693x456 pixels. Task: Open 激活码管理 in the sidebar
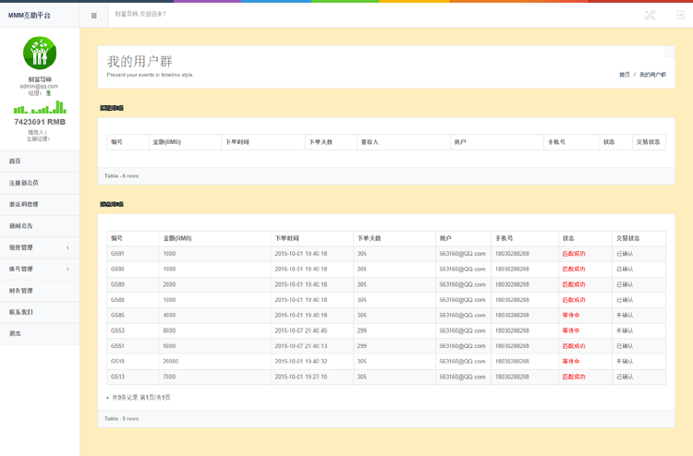40,204
